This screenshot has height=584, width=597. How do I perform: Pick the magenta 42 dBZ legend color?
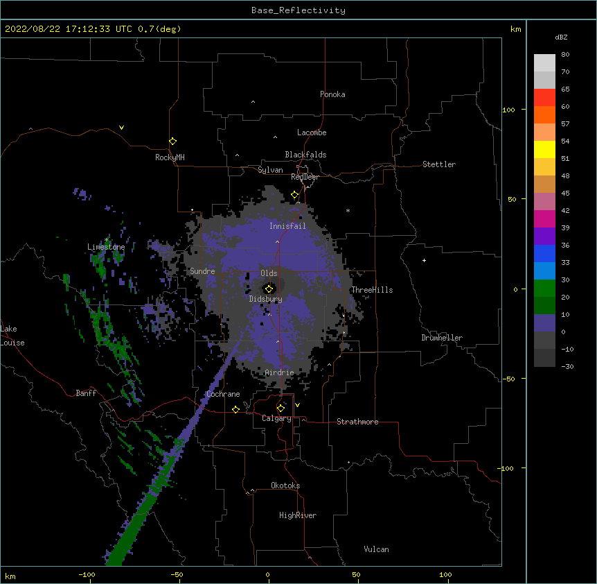[544, 218]
